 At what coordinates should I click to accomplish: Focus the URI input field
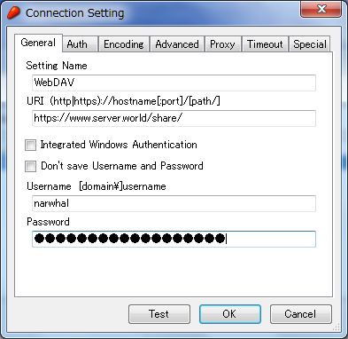pyautogui.click(x=174, y=118)
